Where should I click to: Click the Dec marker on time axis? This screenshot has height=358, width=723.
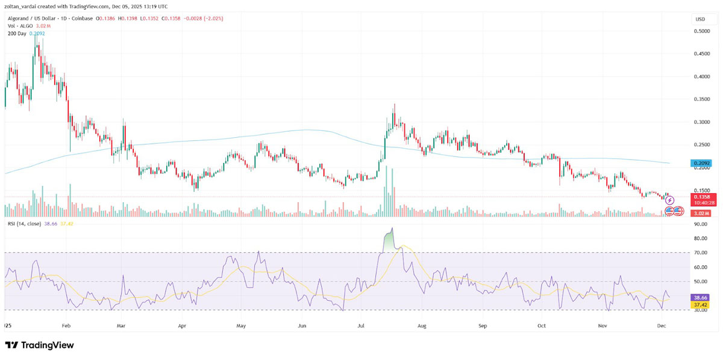click(662, 326)
